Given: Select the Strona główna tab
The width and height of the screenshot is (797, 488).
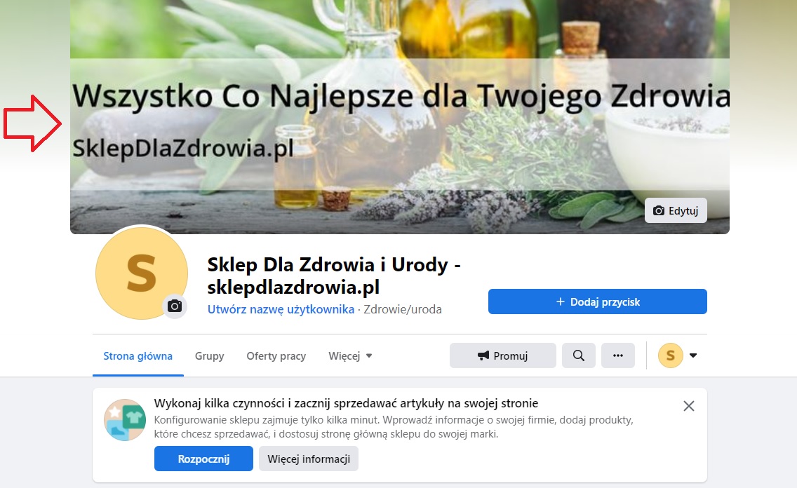Looking at the screenshot, I should tap(138, 356).
